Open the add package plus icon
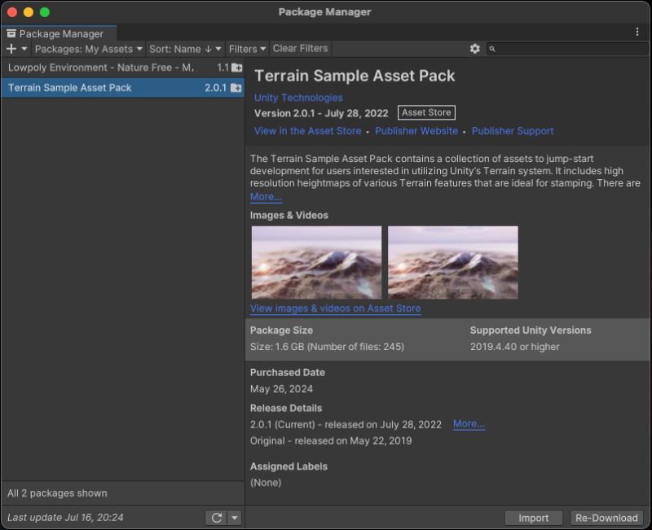Image resolution: width=652 pixels, height=530 pixels. coord(11,49)
